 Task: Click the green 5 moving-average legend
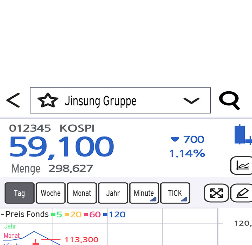pos(57,215)
